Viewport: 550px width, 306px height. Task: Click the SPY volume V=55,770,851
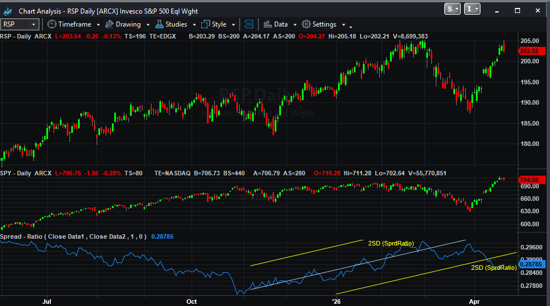point(427,173)
